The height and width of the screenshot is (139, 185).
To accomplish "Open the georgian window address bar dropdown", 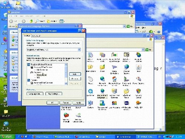I will click(124, 26).
